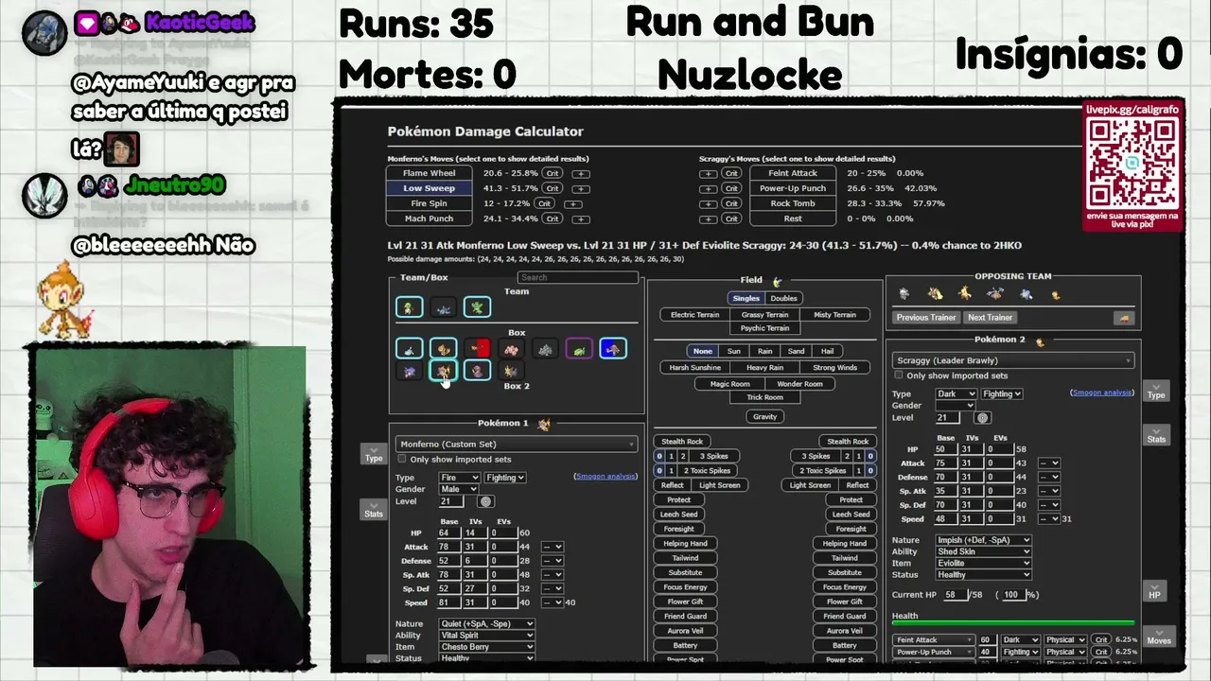
Task: Open Scraggy's Status dropdown
Action: tap(983, 574)
